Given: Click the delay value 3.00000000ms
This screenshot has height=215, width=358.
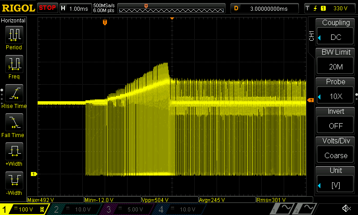Looking at the screenshot, I should pyautogui.click(x=269, y=9).
